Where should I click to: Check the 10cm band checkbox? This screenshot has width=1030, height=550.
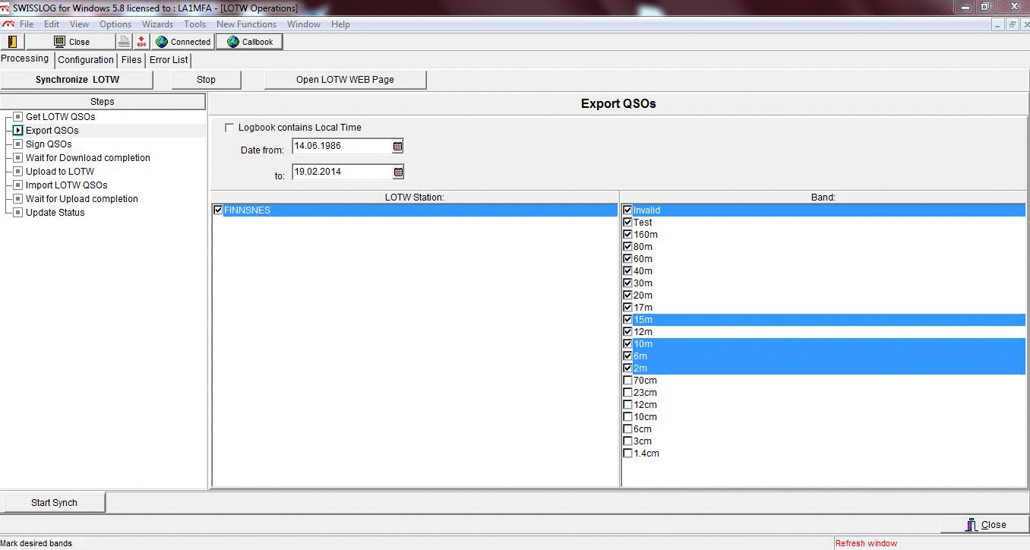[627, 417]
